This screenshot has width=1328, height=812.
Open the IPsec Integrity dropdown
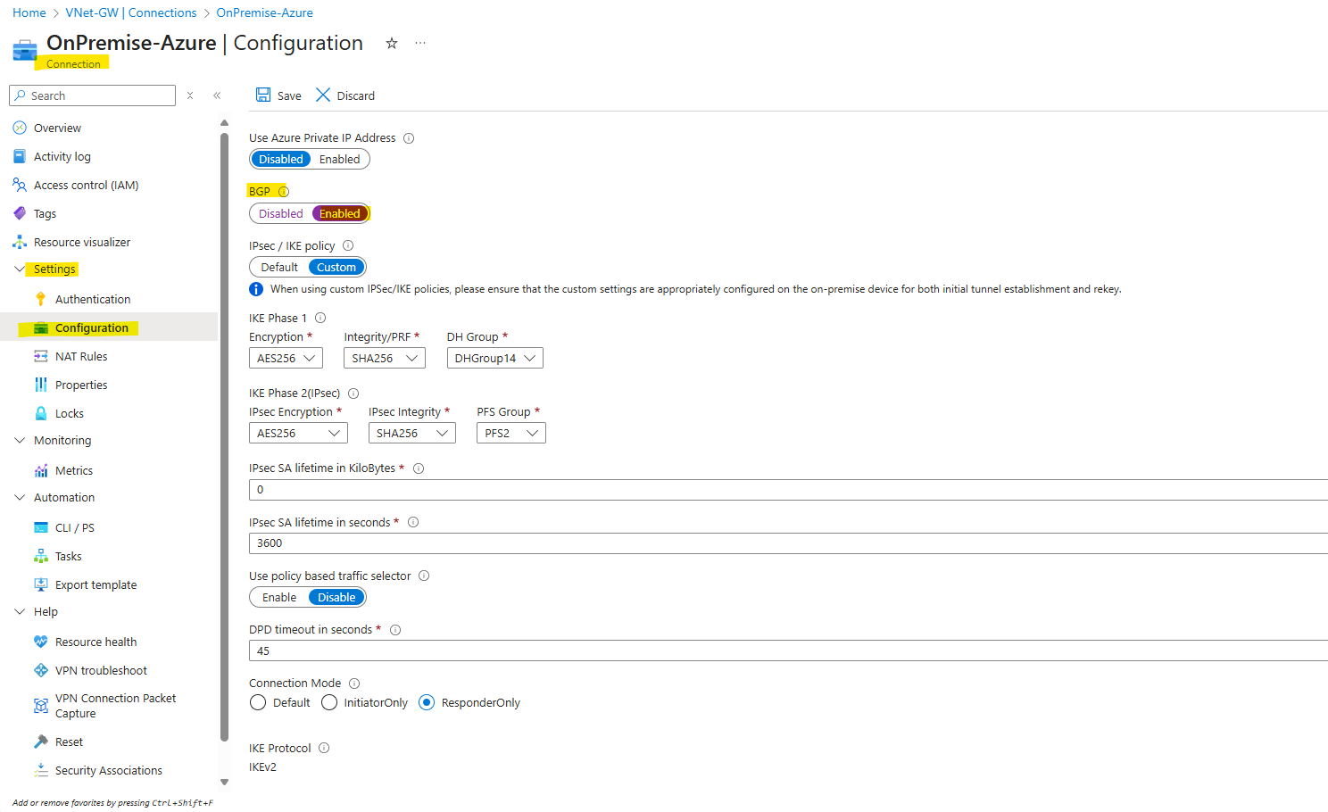point(412,433)
